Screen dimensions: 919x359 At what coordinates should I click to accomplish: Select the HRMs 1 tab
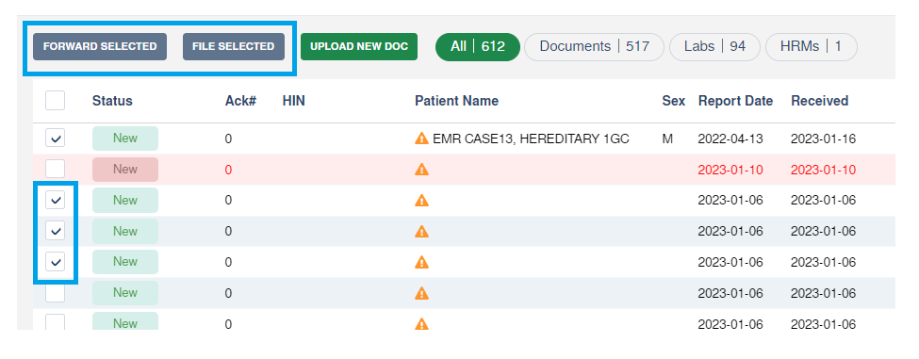click(x=812, y=47)
